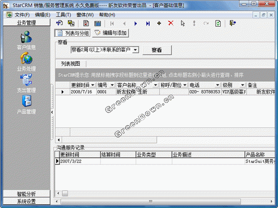Click the plus add record icon

point(159,23)
